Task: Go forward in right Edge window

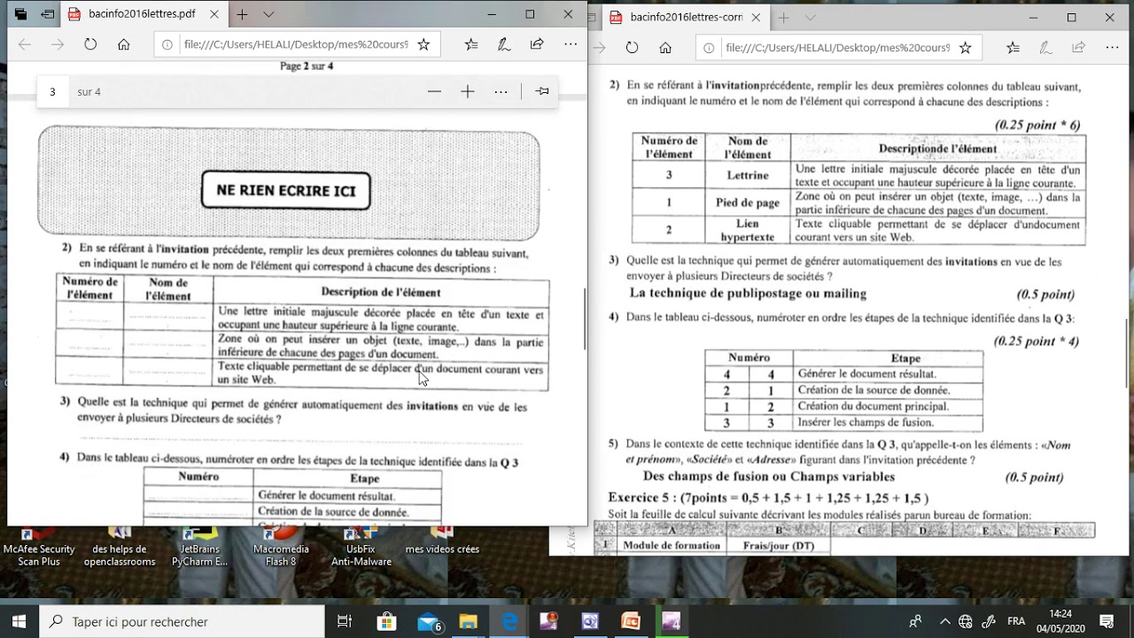Action: tap(599, 48)
